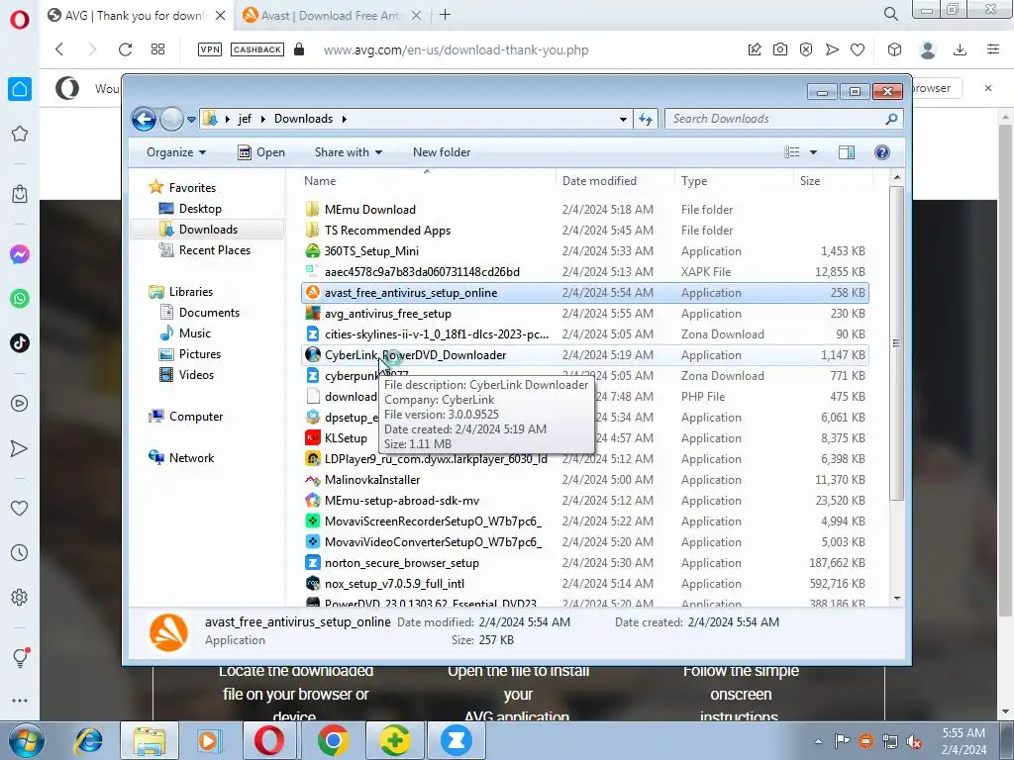This screenshot has width=1014, height=760.
Task: Toggle the Opera VPN badge
Action: 210,49
